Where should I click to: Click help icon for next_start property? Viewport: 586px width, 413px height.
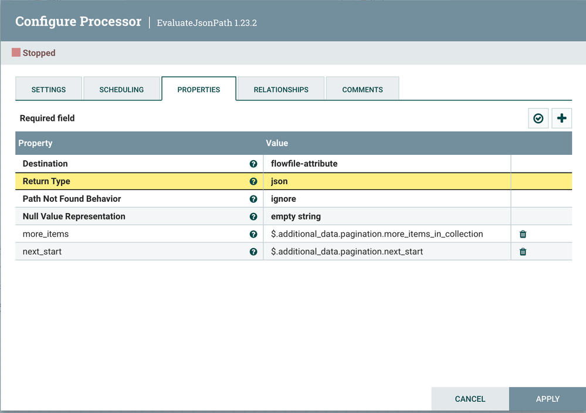click(253, 252)
